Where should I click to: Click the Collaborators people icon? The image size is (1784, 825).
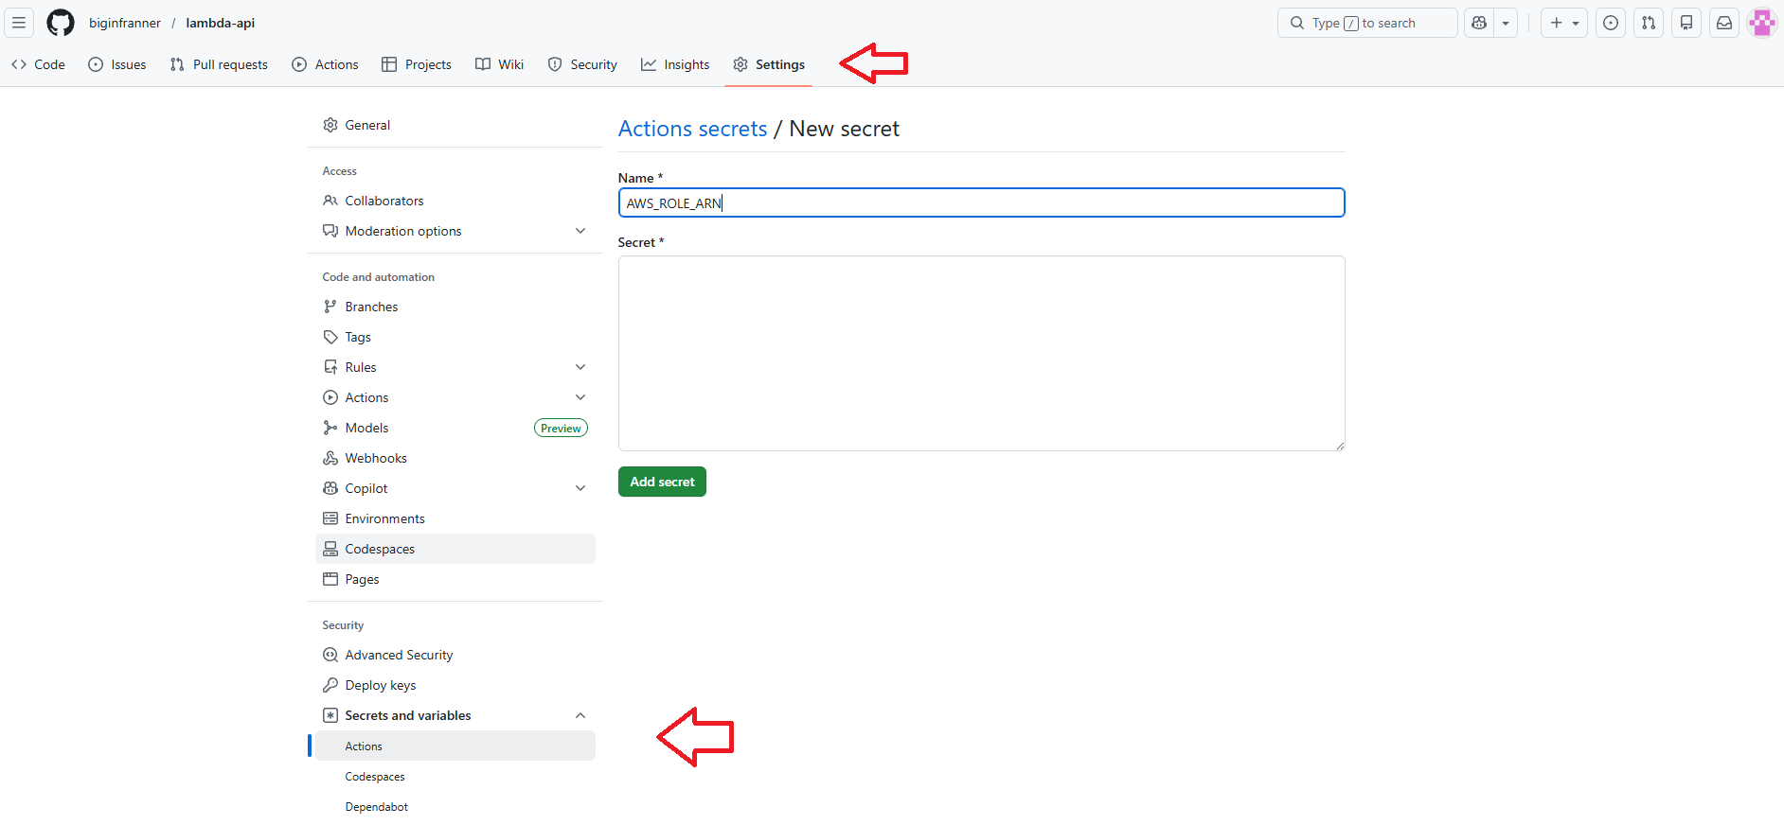tap(330, 201)
